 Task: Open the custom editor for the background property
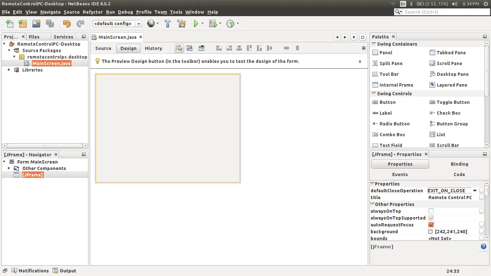[481, 231]
